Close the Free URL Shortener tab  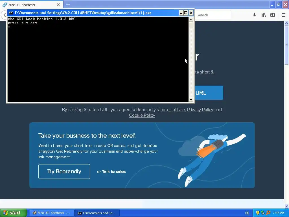pyautogui.click(x=58, y=5)
